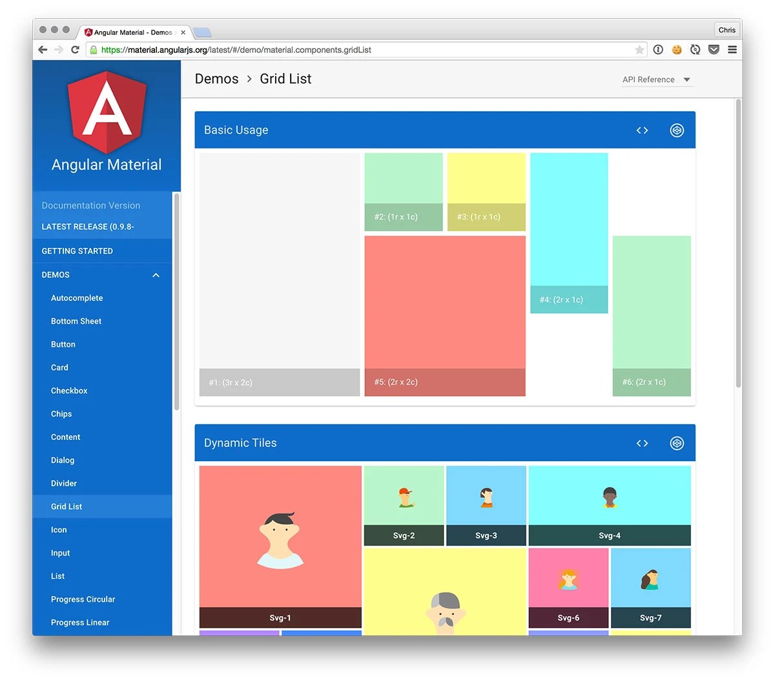The image size is (775, 682).
Task: Reload the current page
Action: click(x=75, y=49)
